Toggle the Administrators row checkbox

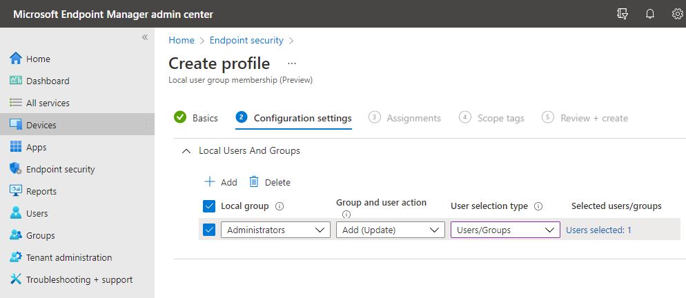pyautogui.click(x=209, y=230)
